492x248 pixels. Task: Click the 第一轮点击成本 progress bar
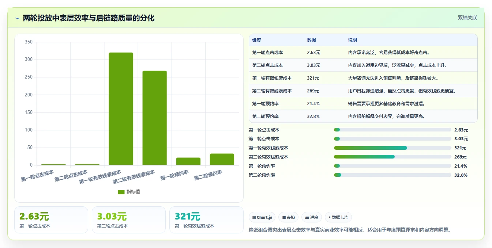[393, 130]
